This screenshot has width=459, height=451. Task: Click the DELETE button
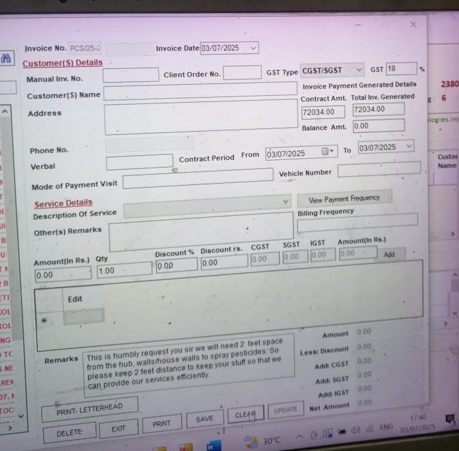[69, 433]
